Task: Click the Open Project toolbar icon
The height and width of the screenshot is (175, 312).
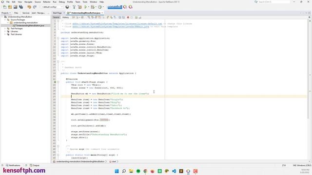Action: click(x=15, y=7)
